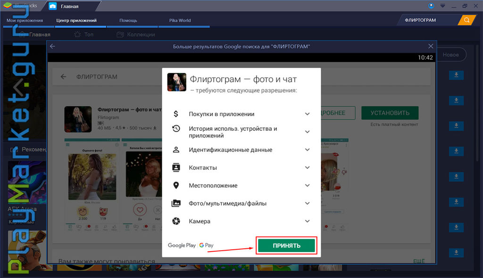Screen dimensions: 483x278
Task: Click the third download icon on right
Action: (456, 126)
